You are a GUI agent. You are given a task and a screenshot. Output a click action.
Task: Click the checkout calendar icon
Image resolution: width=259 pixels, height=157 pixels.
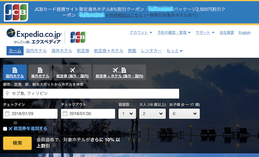65,114
